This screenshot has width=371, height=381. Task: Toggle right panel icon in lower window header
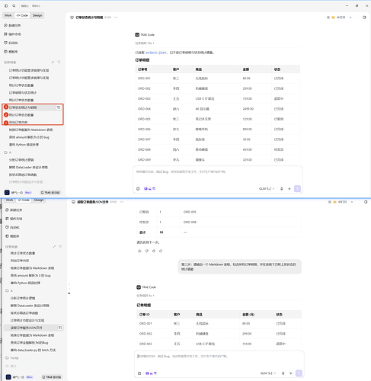pyautogui.click(x=366, y=202)
